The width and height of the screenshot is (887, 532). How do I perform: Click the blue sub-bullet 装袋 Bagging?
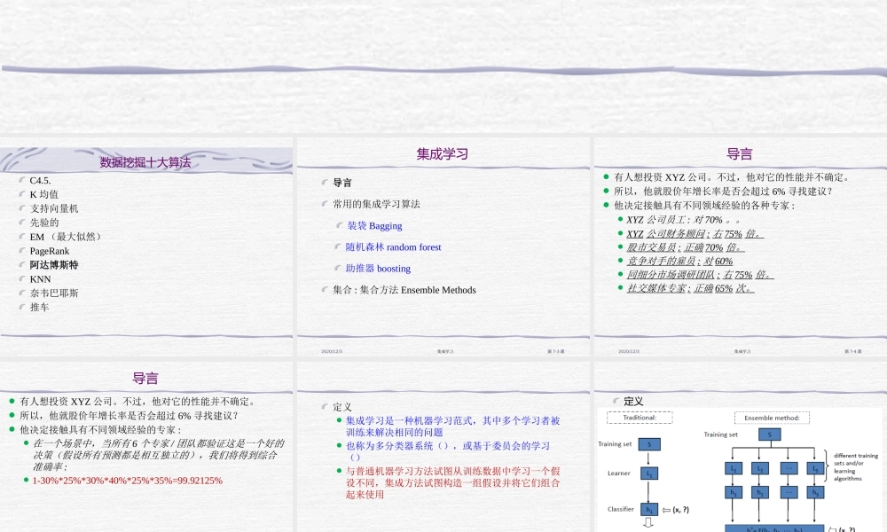(x=374, y=225)
